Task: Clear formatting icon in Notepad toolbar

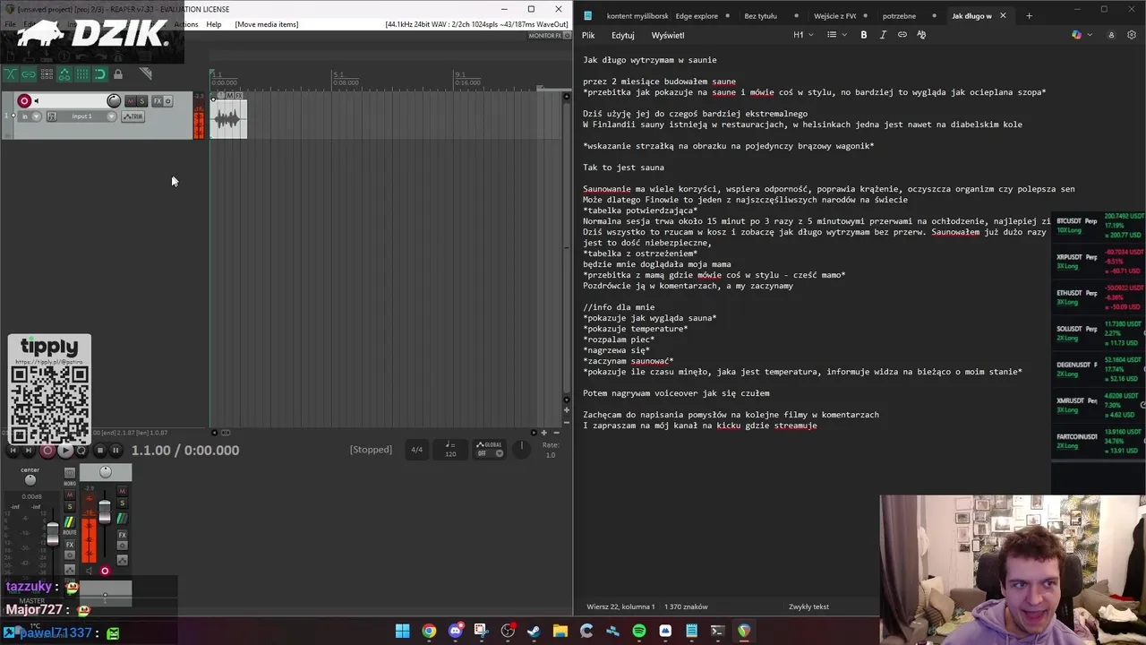Action: coord(921,35)
